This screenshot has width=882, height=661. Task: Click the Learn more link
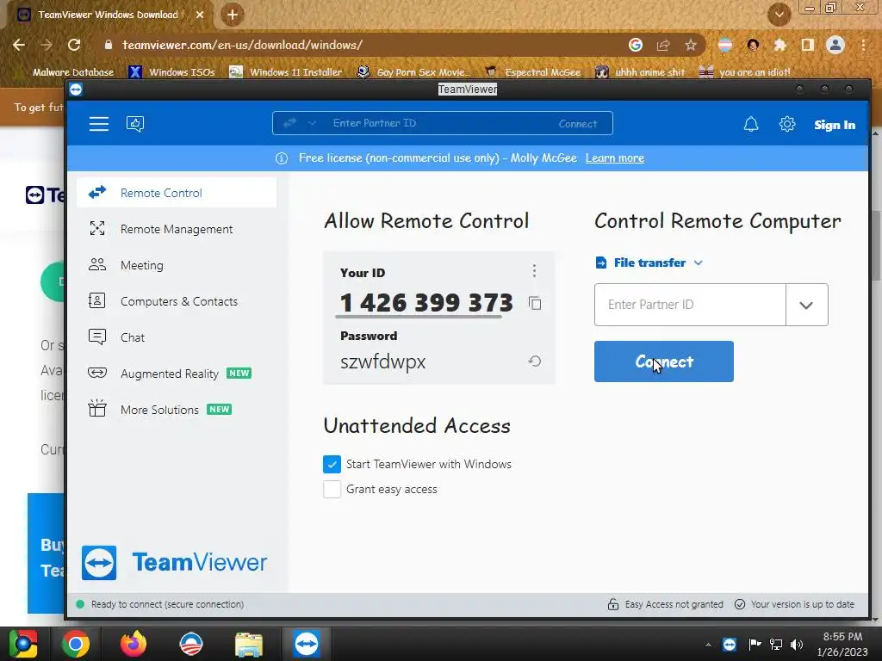coord(615,158)
